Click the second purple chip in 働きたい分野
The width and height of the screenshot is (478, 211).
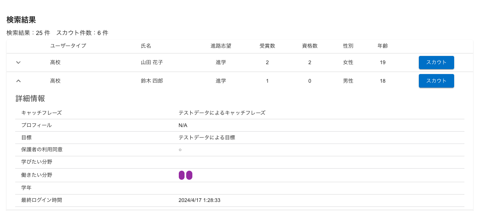(x=189, y=175)
